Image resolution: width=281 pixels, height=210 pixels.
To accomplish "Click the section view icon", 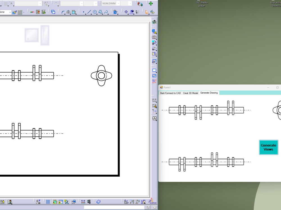I will coord(154,37).
